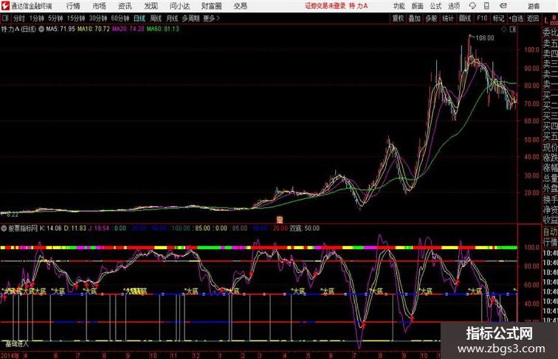Open the 公式 menu

pos(436,6)
